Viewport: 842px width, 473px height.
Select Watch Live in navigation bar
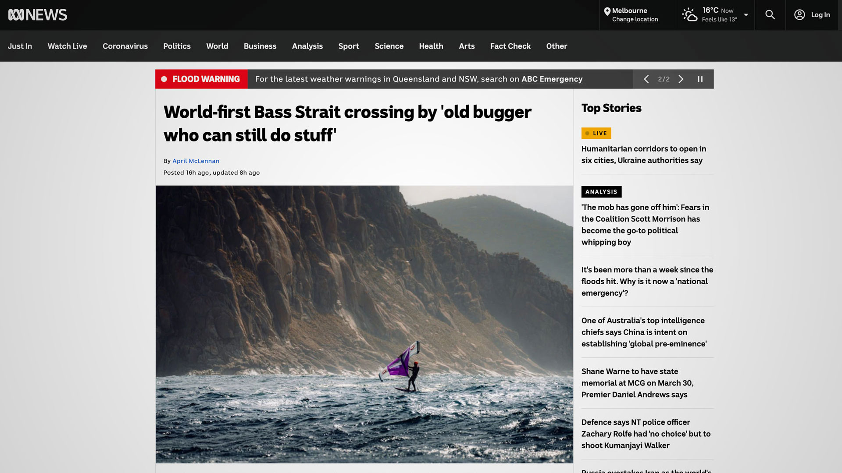coord(67,46)
